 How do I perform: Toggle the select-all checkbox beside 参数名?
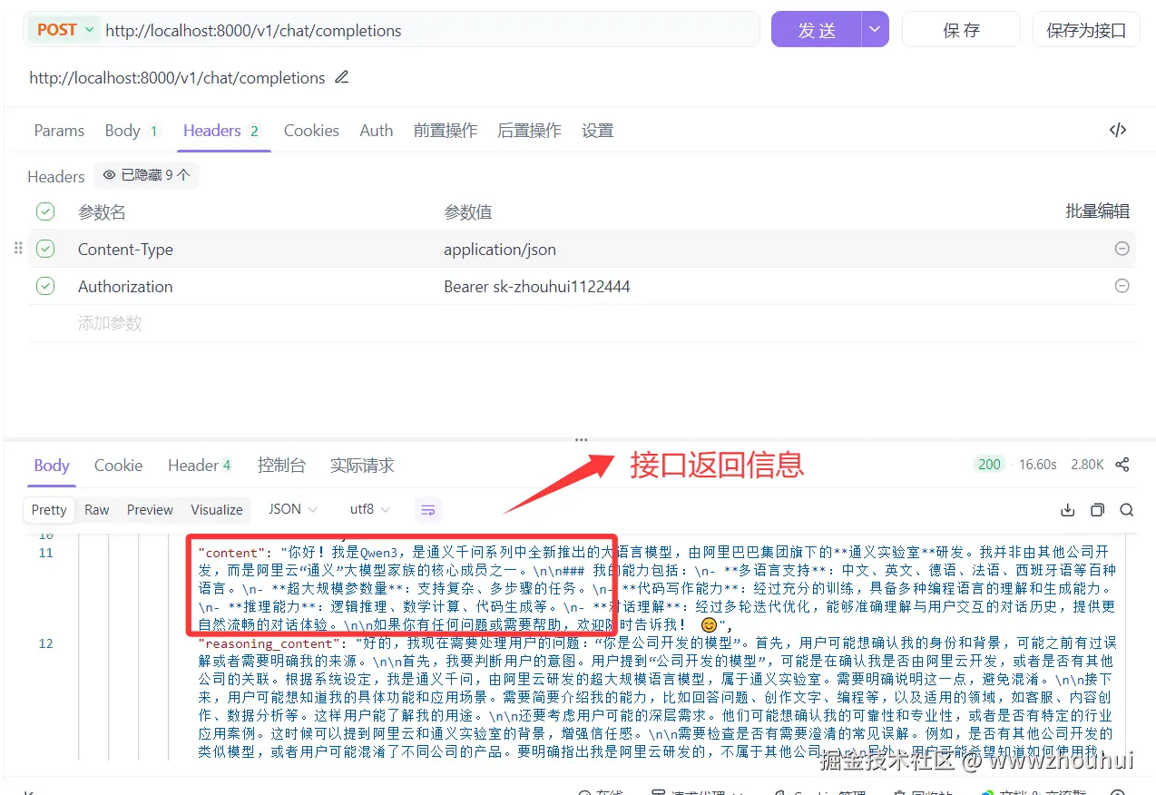point(45,211)
